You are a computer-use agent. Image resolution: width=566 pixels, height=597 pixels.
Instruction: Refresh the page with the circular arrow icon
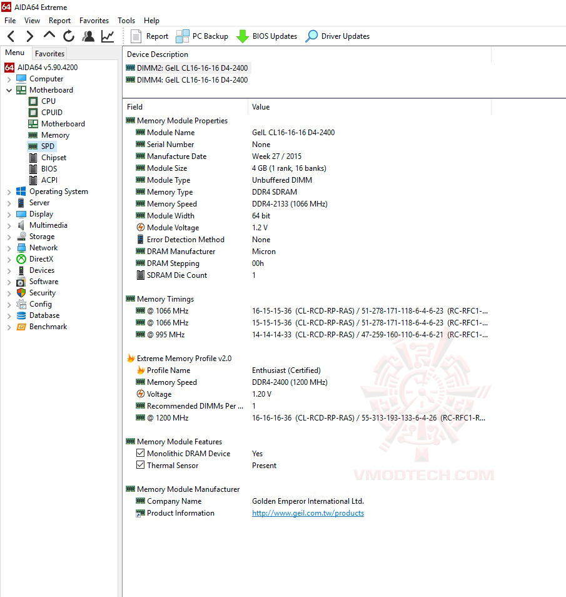(69, 36)
